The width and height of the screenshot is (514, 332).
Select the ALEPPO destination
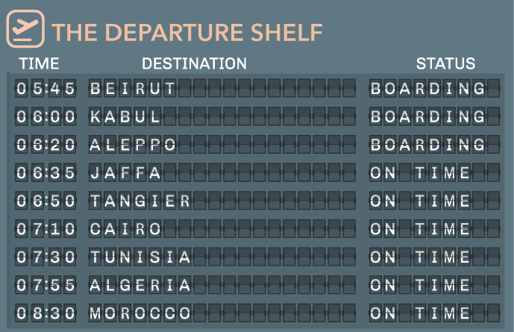click(133, 145)
